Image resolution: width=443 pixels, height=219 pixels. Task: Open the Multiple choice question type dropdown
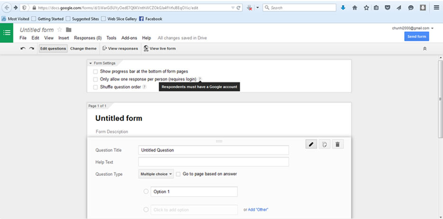tap(156, 174)
